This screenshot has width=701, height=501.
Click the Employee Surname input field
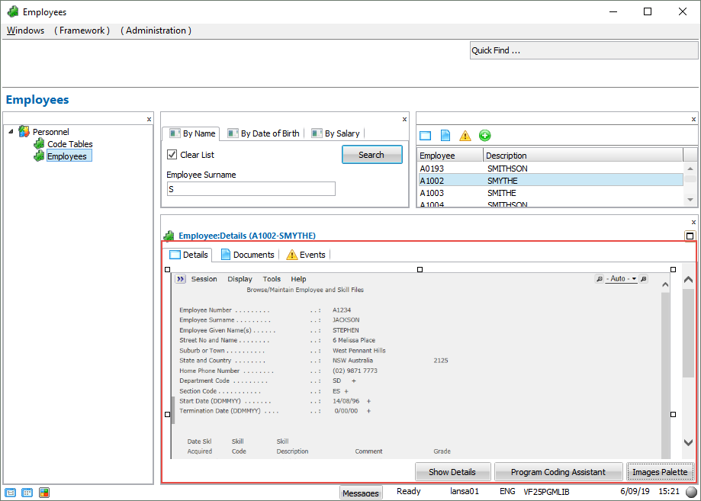(251, 188)
